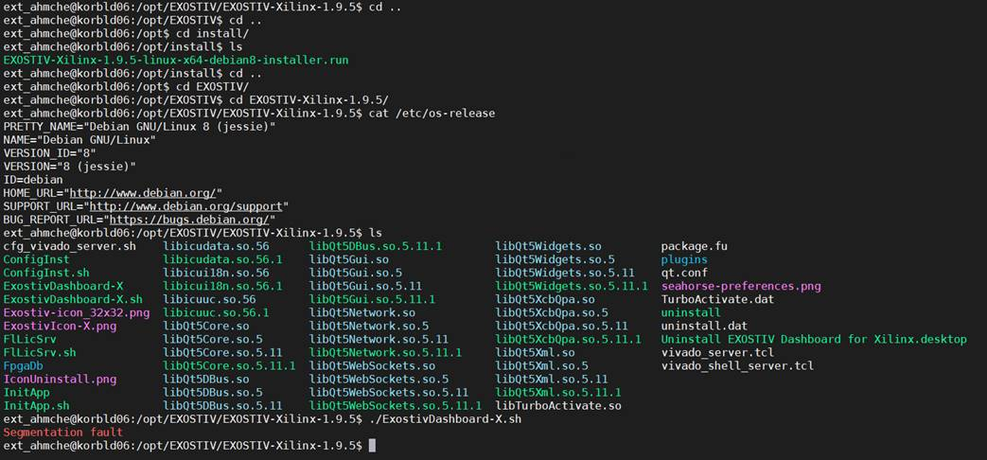The image size is (987, 460).
Task: Select libicudata.so.56.1 file name
Action: pos(222,259)
